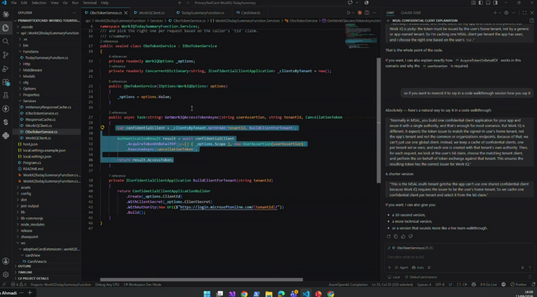This screenshot has width=537, height=297.
Task: Open the code action lightbulb on line 29
Action: [x=102, y=128]
